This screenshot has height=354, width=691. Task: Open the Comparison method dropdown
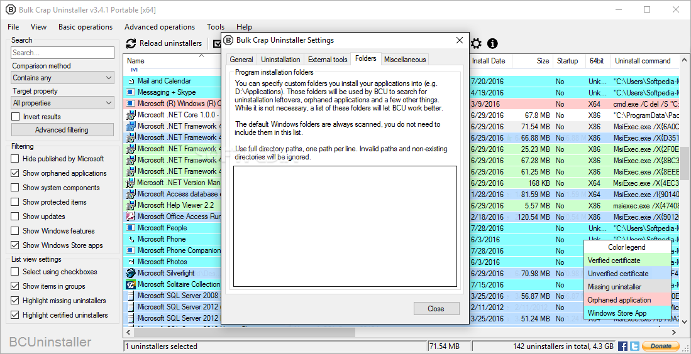63,78
